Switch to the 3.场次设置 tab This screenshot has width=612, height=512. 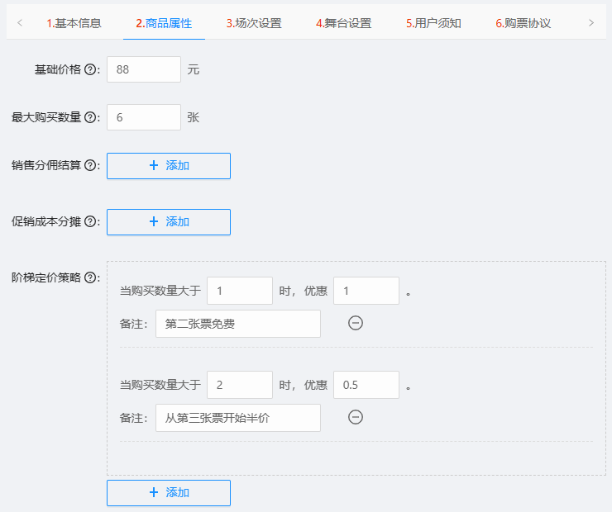click(254, 23)
